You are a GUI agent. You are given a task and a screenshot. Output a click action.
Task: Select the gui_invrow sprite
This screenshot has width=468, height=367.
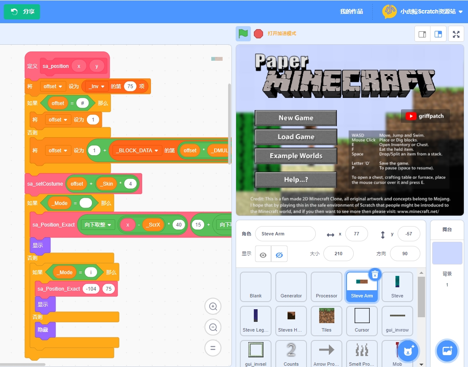(397, 321)
